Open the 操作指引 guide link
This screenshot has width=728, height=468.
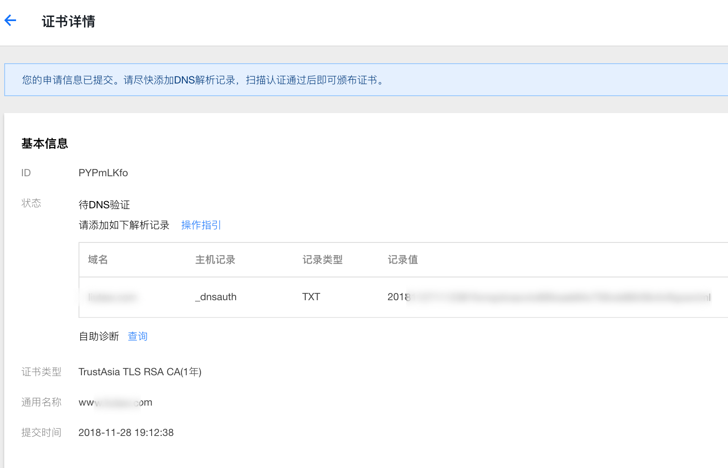[201, 225]
